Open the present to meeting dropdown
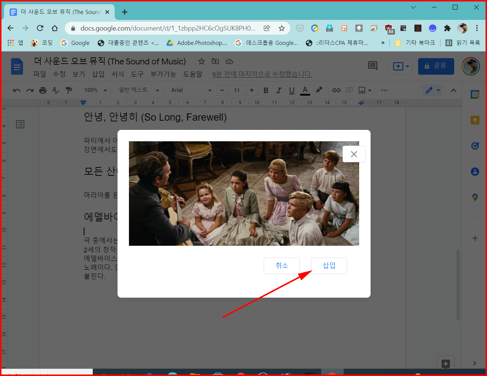Viewport: 487px width, 376px height. click(400, 66)
